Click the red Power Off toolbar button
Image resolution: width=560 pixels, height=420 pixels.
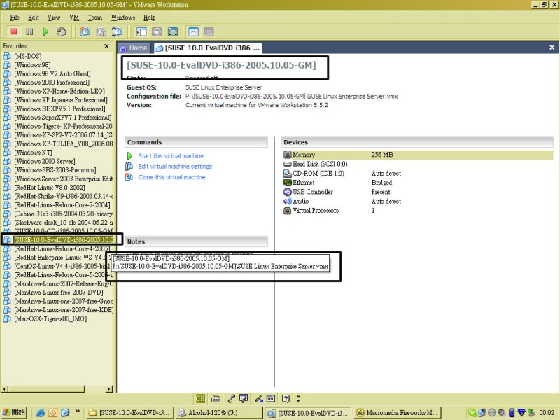[x=13, y=31]
